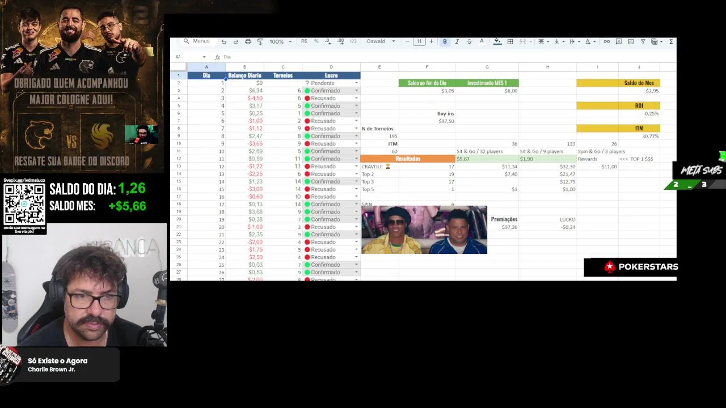
Task: Create a filter with the funnel icon
Action: pos(643,41)
